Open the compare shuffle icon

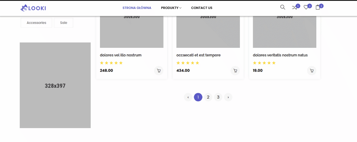[294, 7]
